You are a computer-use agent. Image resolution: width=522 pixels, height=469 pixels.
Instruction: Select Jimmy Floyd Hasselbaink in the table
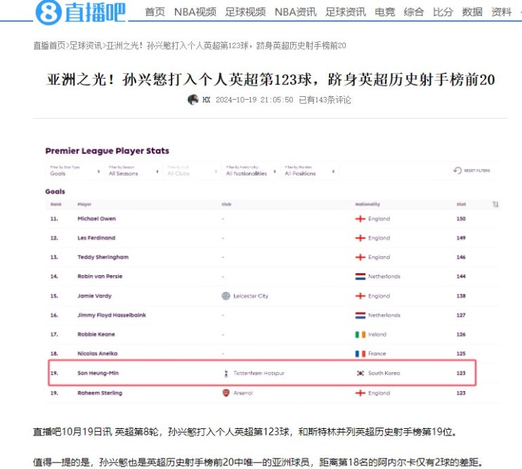point(112,315)
